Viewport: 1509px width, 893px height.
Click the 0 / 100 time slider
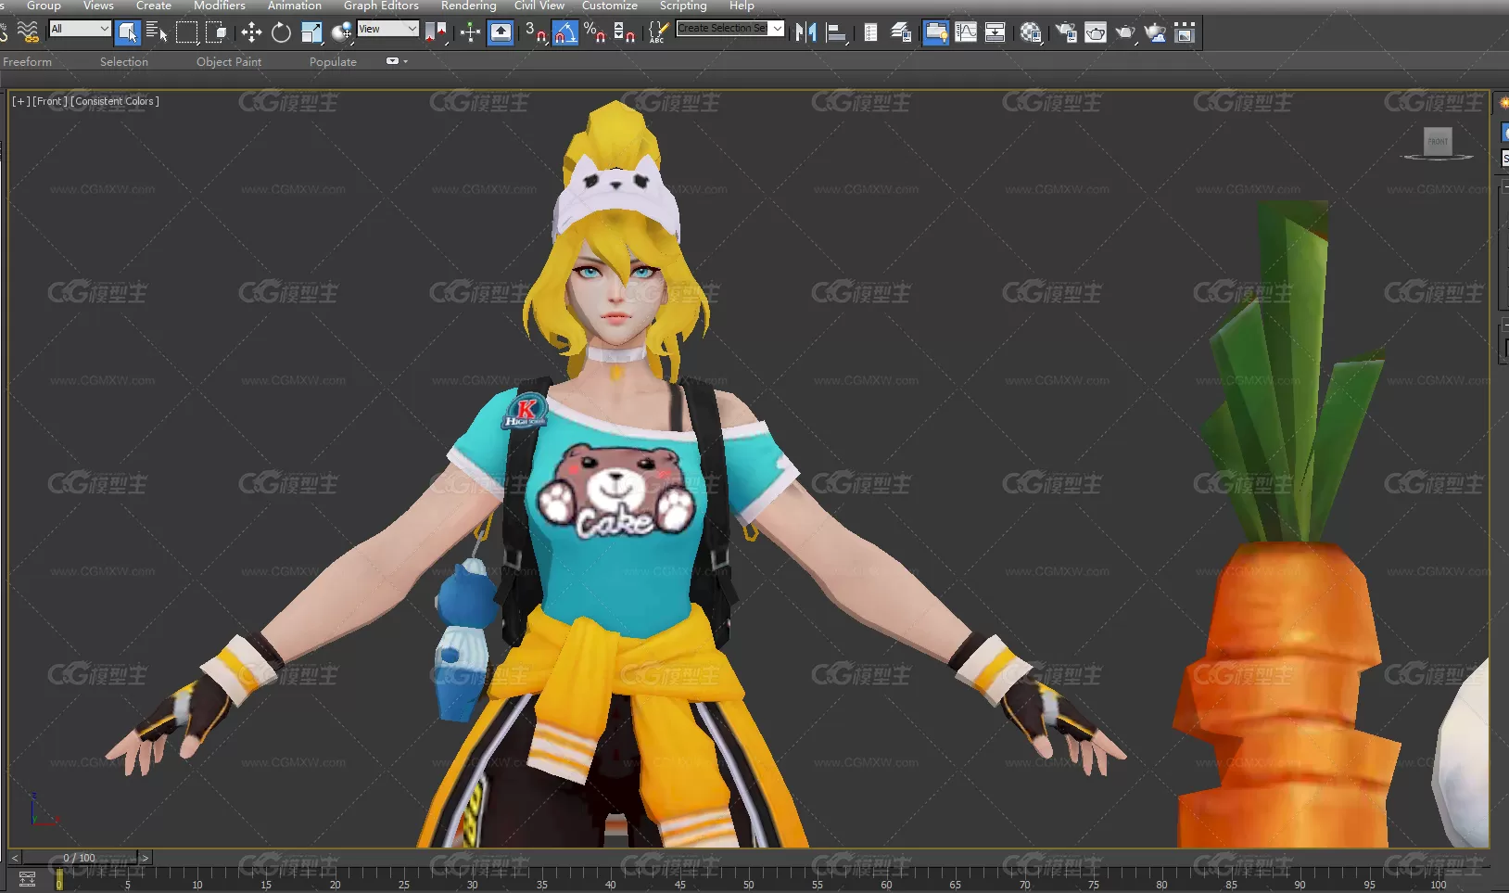point(80,858)
